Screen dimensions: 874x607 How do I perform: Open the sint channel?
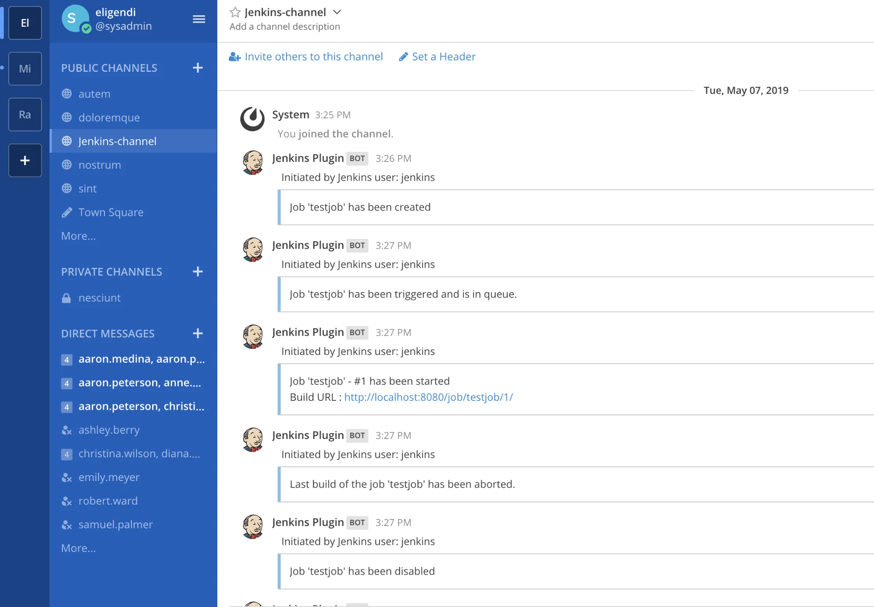pyautogui.click(x=133, y=189)
